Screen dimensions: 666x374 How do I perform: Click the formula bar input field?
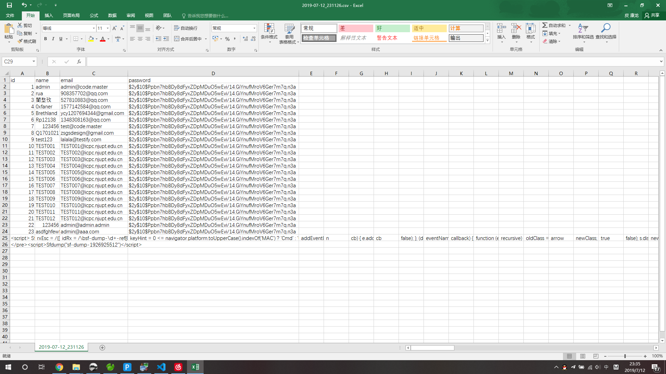tap(373, 62)
